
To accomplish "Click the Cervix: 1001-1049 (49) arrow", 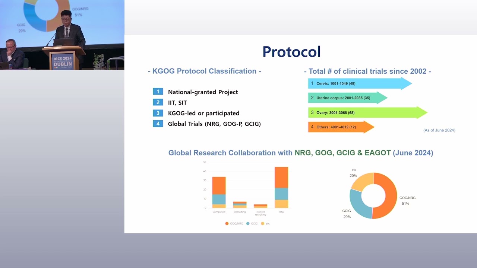I will [360, 83].
